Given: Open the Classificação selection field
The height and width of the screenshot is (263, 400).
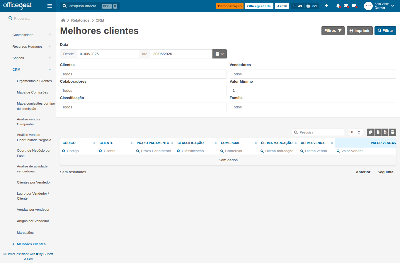Looking at the screenshot, I should click(x=143, y=107).
